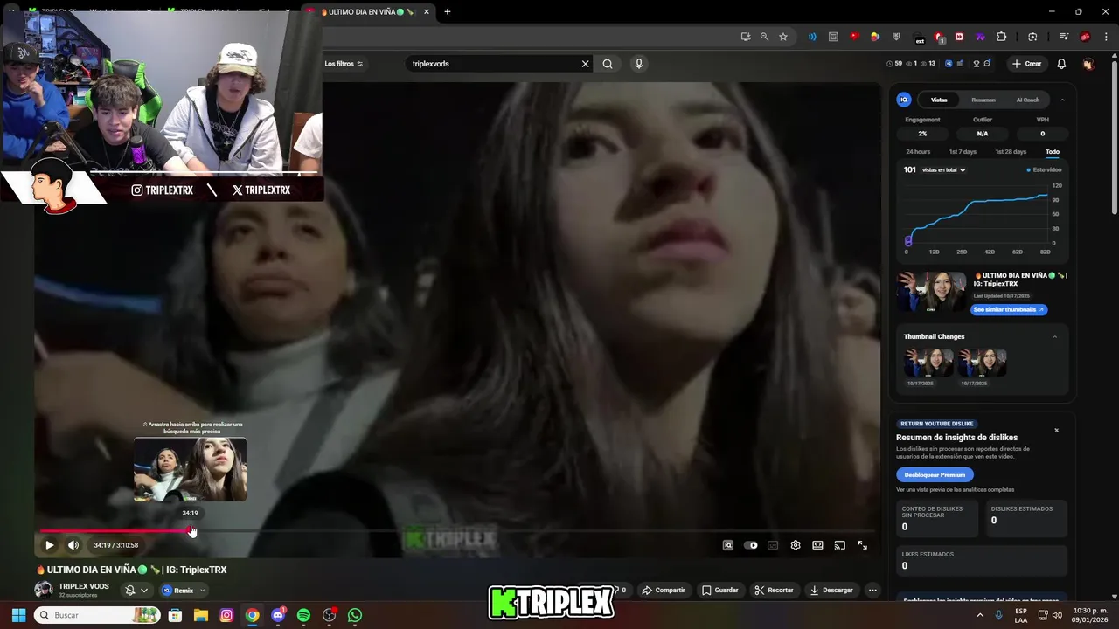Viewport: 1119px width, 629px height.
Task: Open Windows Start menu
Action: [18, 615]
